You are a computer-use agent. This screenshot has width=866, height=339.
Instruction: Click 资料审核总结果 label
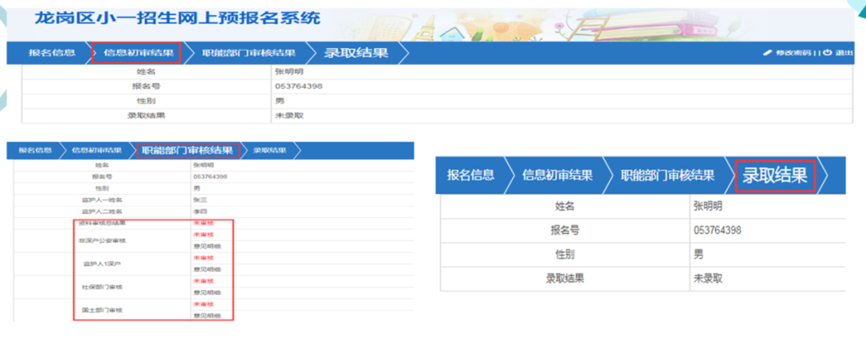102,223
